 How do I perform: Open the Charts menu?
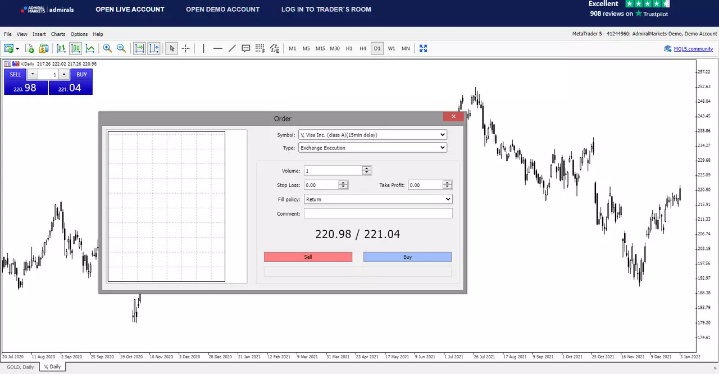(x=58, y=34)
